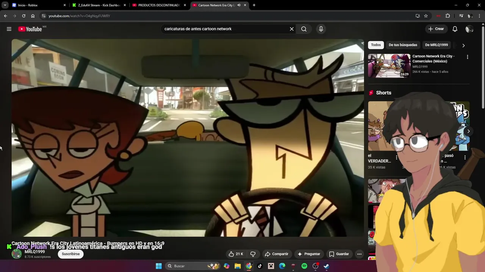Screen dimensions: 485x272
Task: Open Chrome media controls icon
Action: click(x=461, y=16)
